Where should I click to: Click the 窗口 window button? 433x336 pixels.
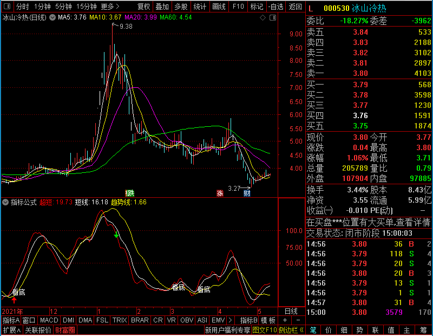(29, 320)
